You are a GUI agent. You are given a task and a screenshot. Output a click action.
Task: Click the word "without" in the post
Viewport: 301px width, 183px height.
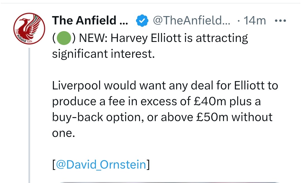[252, 117]
